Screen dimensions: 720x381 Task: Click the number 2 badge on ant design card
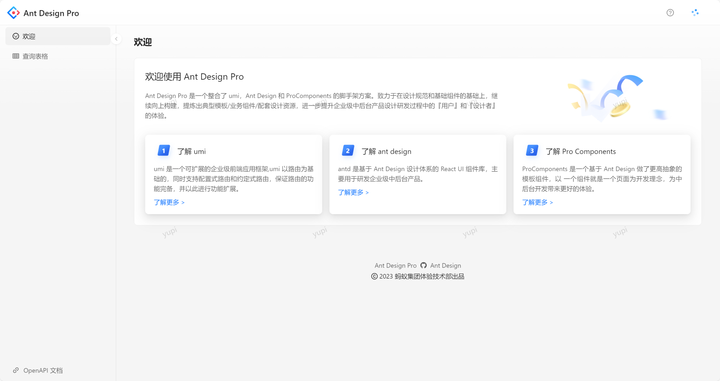pos(348,151)
